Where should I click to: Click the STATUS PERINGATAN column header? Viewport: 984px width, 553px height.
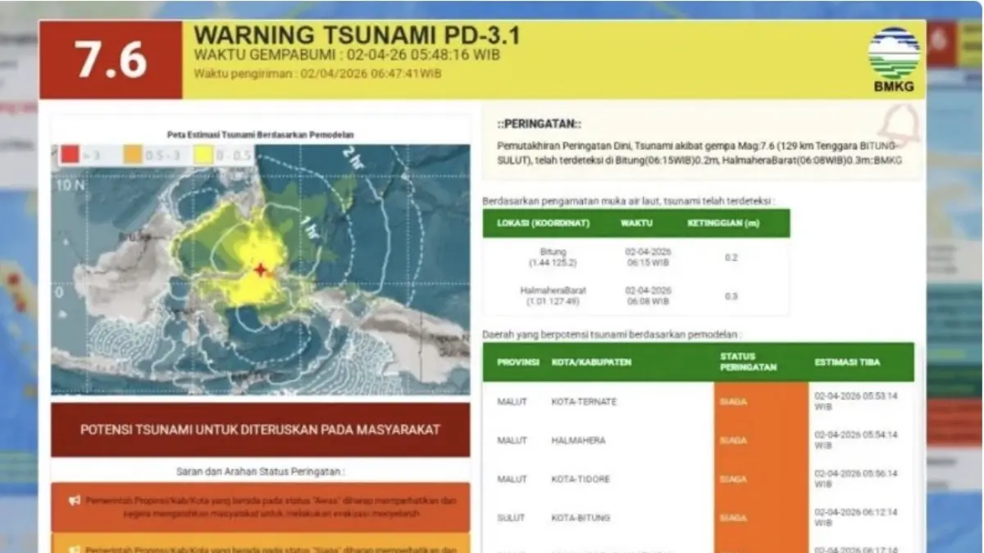coord(749,361)
